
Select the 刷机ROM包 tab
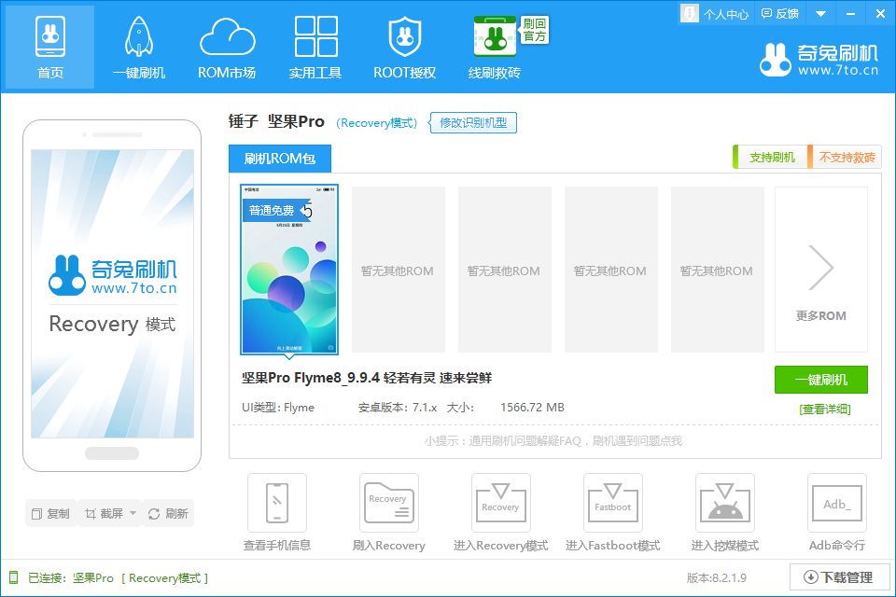(x=280, y=159)
